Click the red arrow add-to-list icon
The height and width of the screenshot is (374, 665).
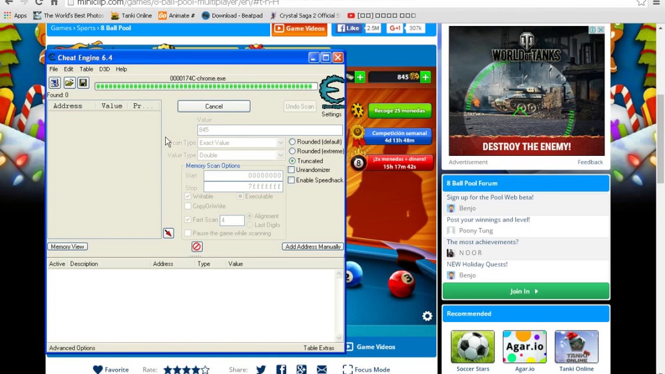(x=168, y=233)
